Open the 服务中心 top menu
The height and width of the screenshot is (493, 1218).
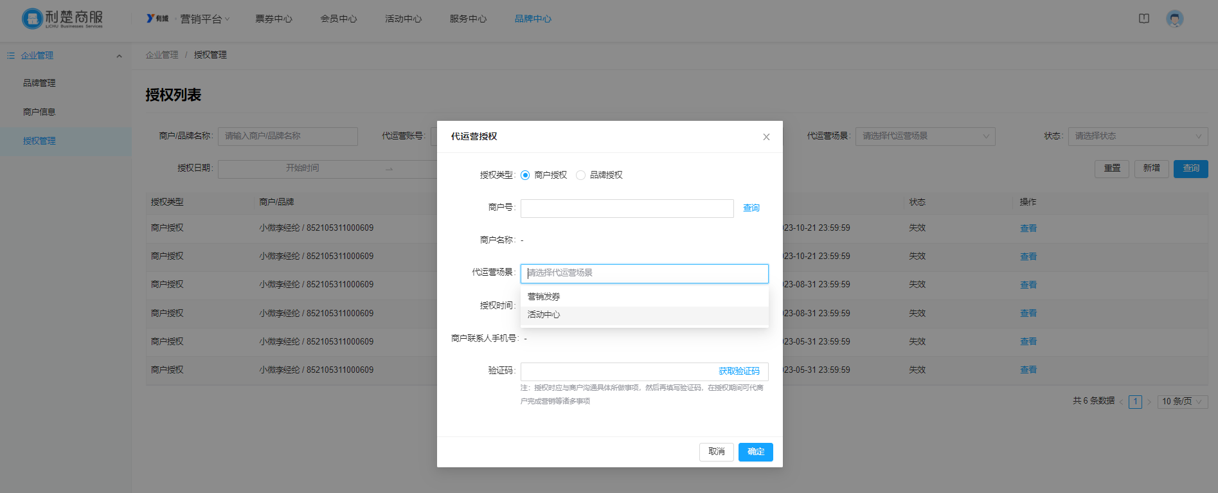tap(468, 19)
